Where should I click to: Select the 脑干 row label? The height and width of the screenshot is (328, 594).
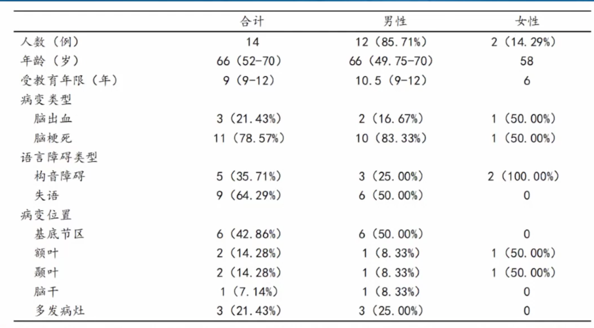click(46, 291)
